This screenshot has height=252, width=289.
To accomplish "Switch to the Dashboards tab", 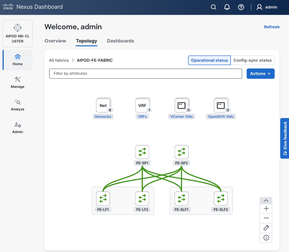I will [120, 41].
